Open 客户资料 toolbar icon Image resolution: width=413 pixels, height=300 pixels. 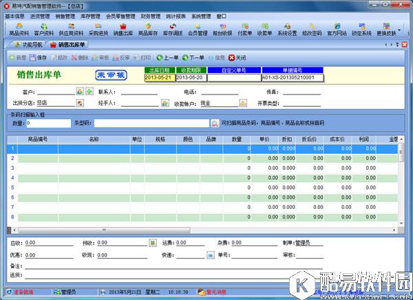[x=44, y=30]
